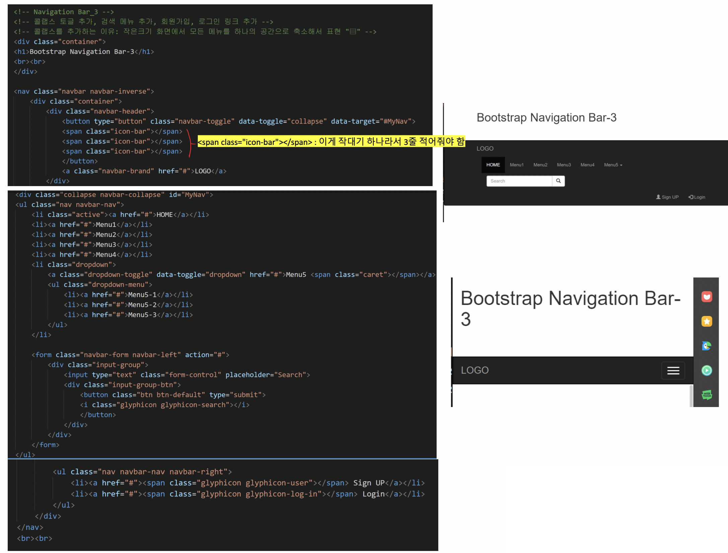Expand the Menu5 dropdown in the navbar
This screenshot has width=728, height=553.
pos(613,165)
